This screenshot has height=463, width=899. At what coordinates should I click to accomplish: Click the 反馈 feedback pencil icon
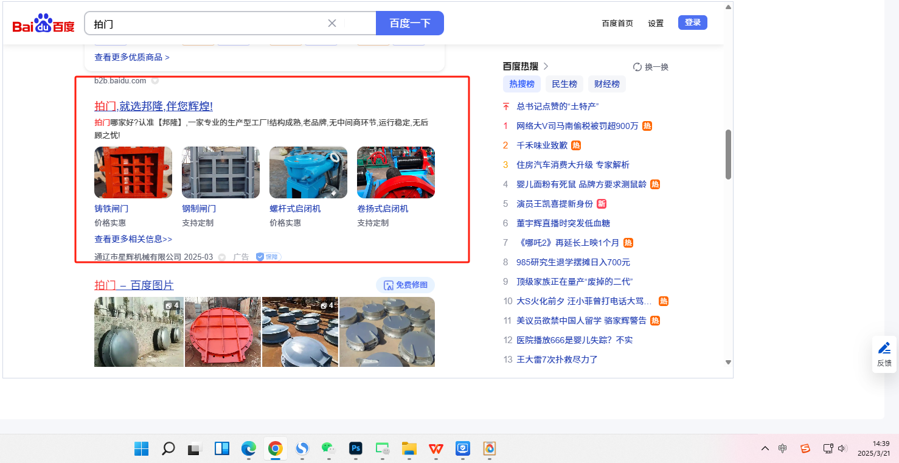pos(884,348)
